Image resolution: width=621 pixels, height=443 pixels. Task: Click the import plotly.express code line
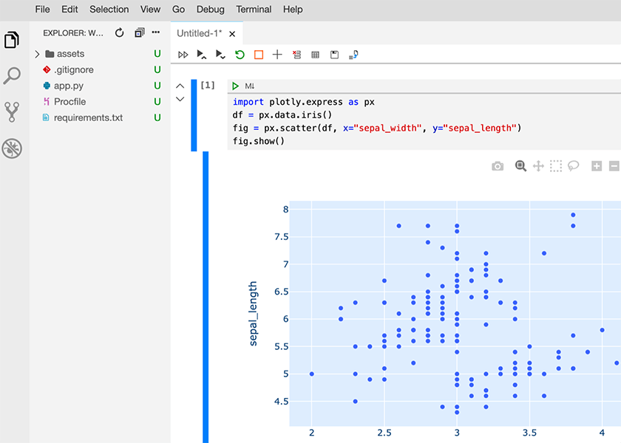click(x=303, y=102)
